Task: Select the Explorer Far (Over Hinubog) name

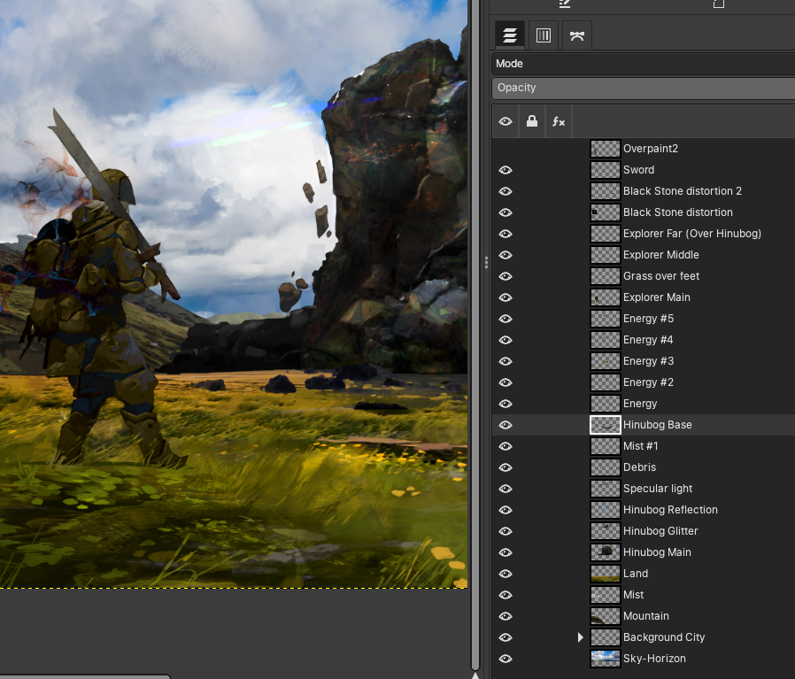Action: (x=692, y=234)
